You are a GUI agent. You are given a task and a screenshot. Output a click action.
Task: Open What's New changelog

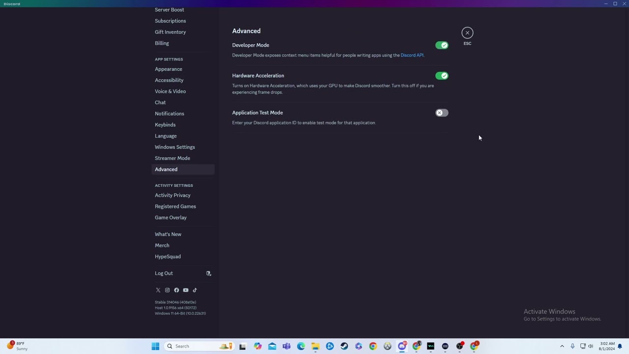168,235
